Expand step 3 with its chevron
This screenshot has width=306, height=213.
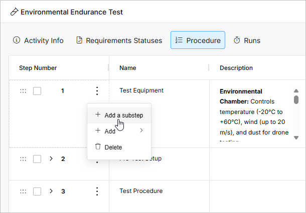(51, 191)
